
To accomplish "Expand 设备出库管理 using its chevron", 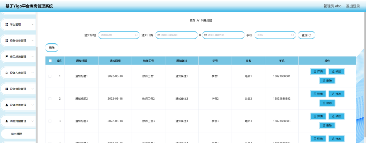I will point(32,105).
